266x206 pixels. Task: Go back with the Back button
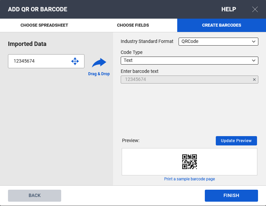point(35,196)
